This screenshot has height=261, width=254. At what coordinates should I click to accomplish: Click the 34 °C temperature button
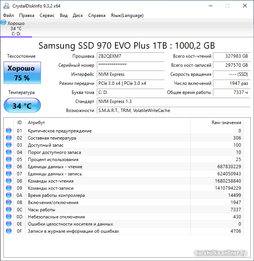22,105
